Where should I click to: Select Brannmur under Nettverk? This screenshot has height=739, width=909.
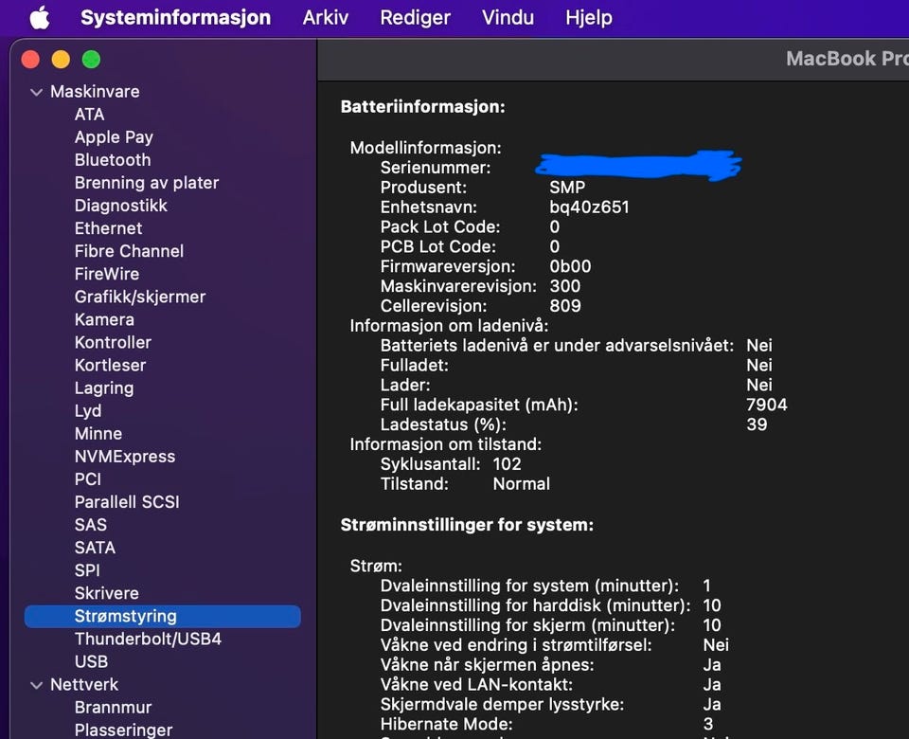coord(114,708)
